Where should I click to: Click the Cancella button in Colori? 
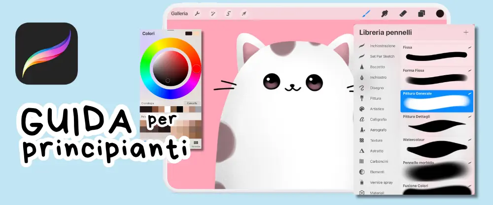tap(192, 103)
